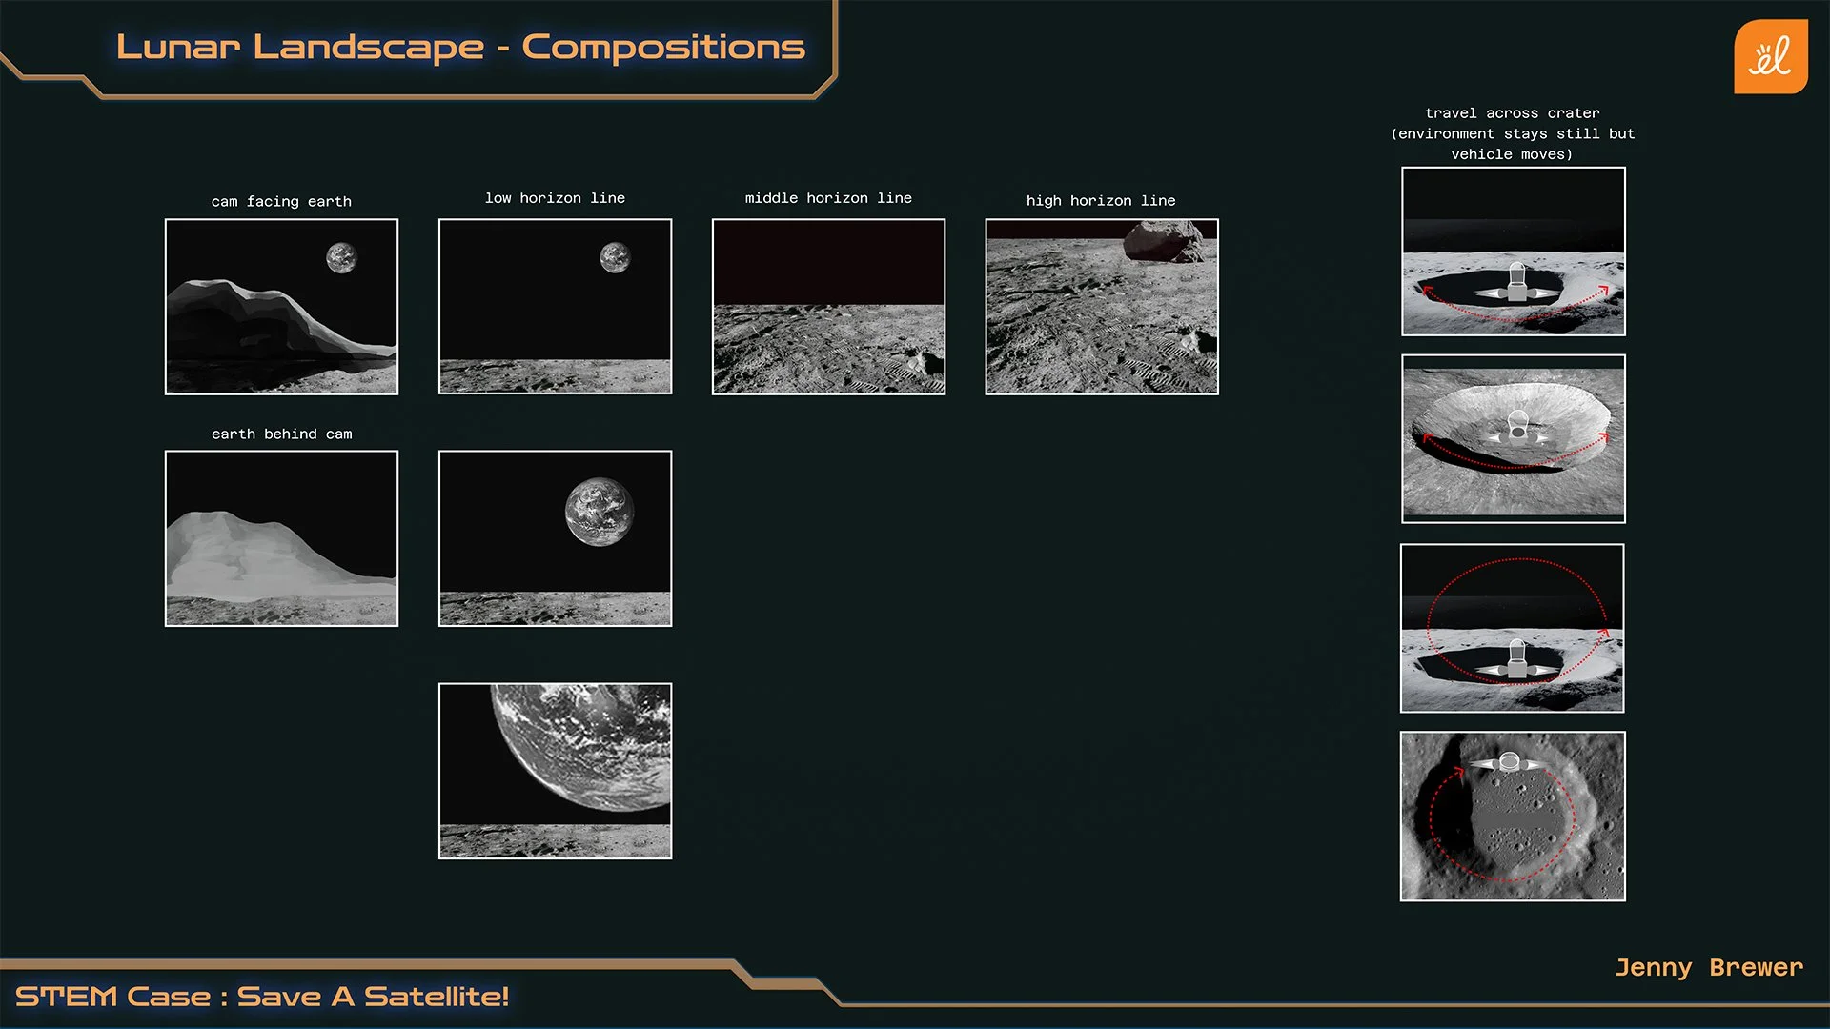This screenshot has width=1830, height=1029.
Task: Click the orange hand logo icon
Action: click(1770, 57)
